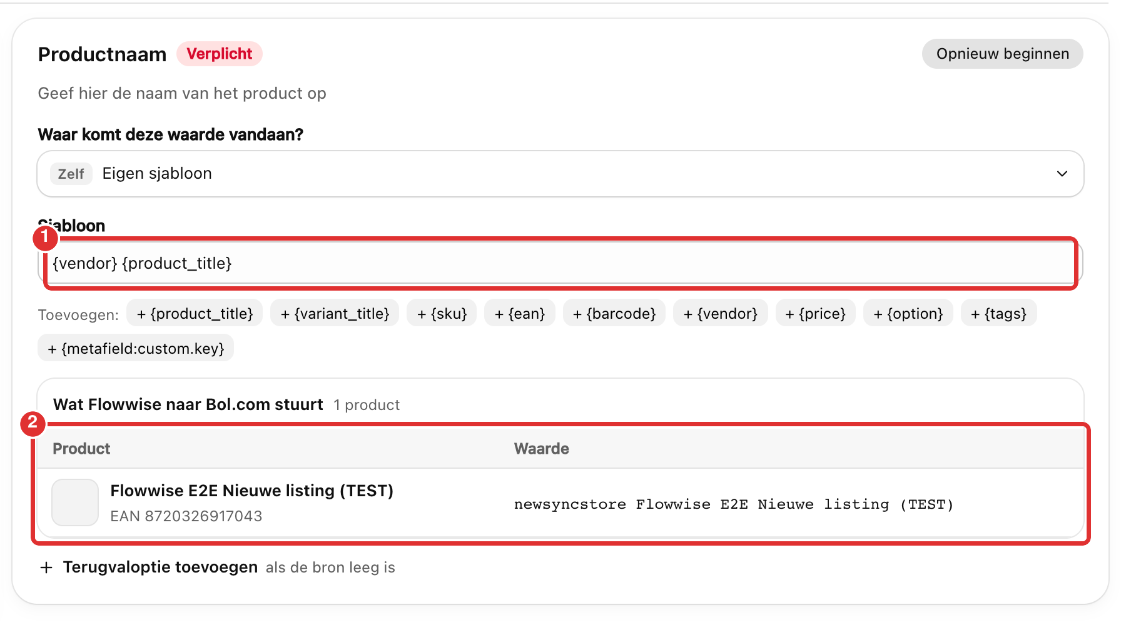Screen dimensions: 1126x625
Task: Add the {barcode} token
Action: coord(614,313)
